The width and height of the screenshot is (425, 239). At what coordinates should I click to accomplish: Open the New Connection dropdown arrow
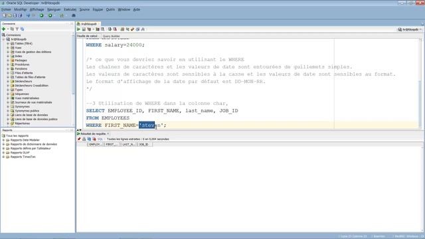[x=8, y=29]
